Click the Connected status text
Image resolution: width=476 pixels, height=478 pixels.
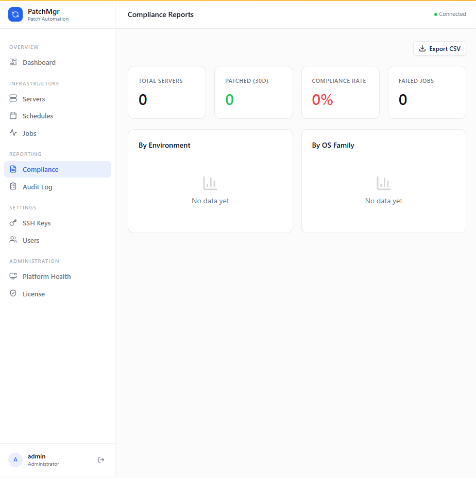click(x=452, y=14)
